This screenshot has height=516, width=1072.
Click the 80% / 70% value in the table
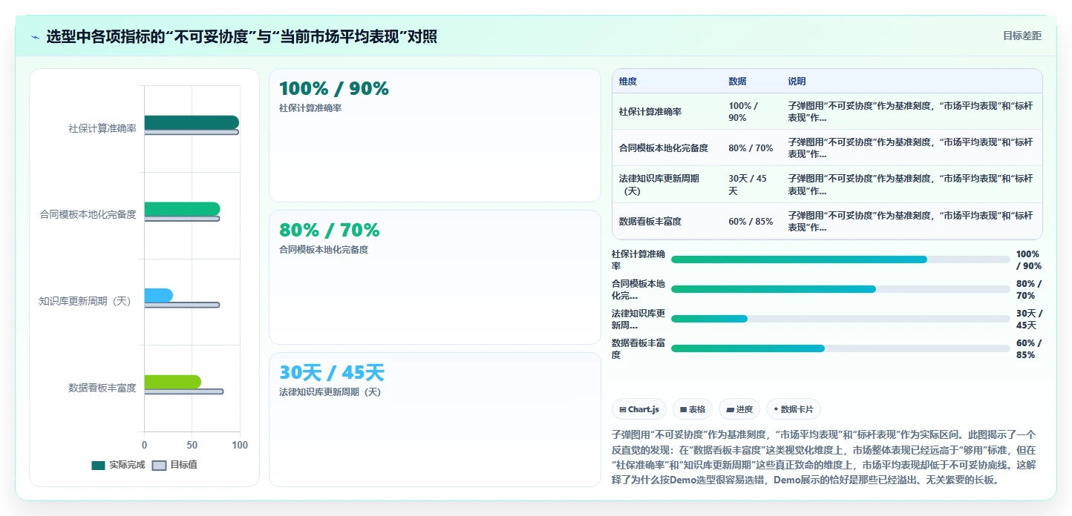pyautogui.click(x=751, y=148)
